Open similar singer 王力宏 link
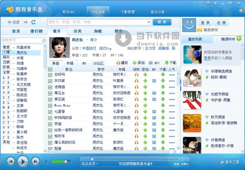Screen dimensions: 245x170 pos(150,48)
